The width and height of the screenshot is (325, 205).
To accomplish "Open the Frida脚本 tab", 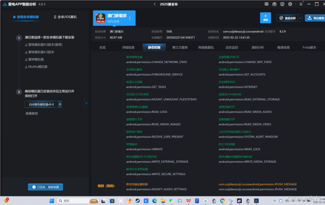I will (309, 47).
